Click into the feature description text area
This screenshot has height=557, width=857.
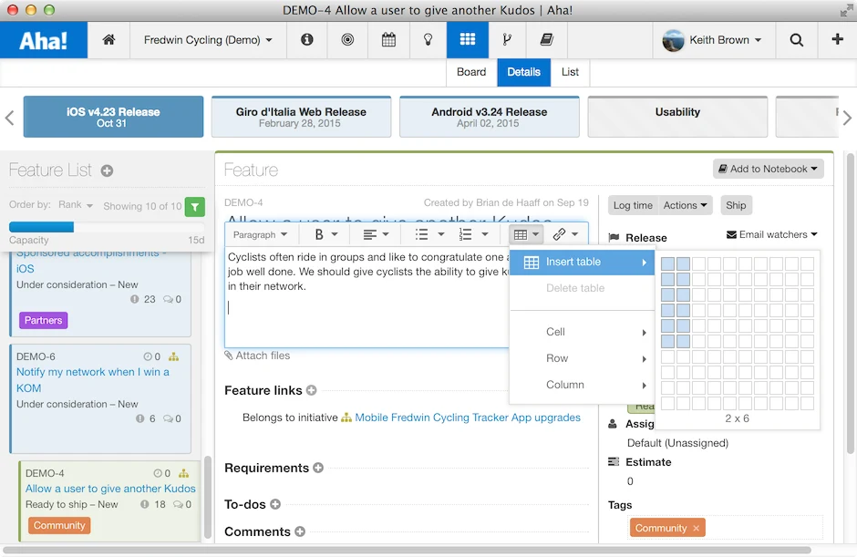pos(367,298)
